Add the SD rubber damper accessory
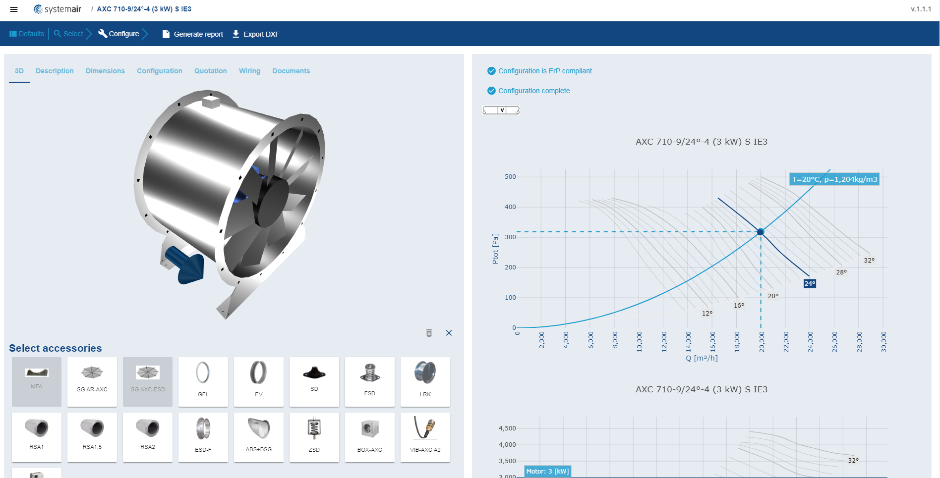 (314, 382)
